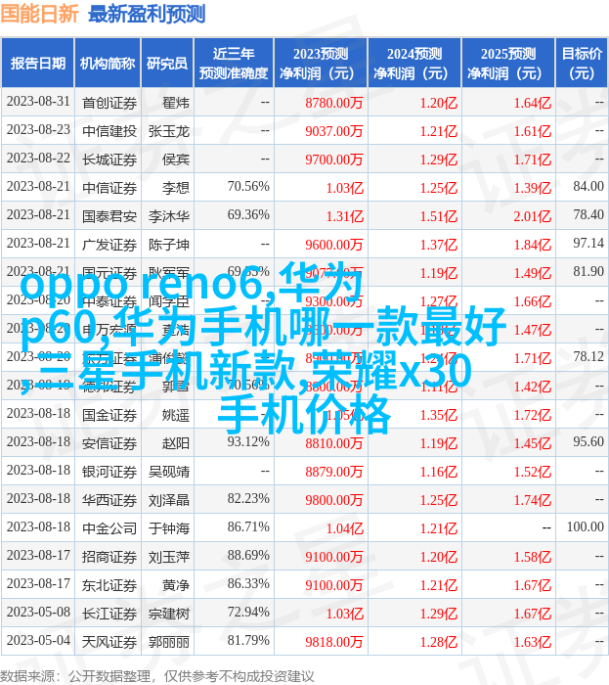Image resolution: width=609 pixels, height=685 pixels.
Task: Click target price 100.00
Action: tap(586, 526)
